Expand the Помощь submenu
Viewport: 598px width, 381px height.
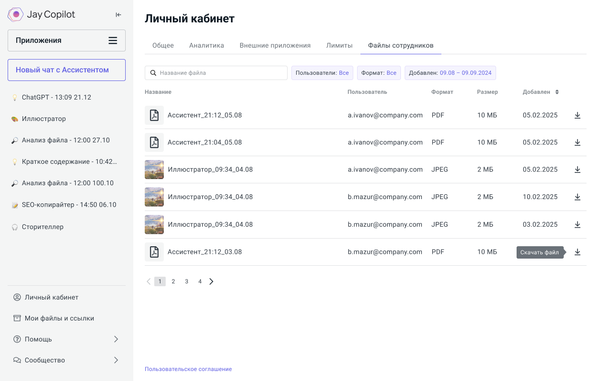coord(116,339)
